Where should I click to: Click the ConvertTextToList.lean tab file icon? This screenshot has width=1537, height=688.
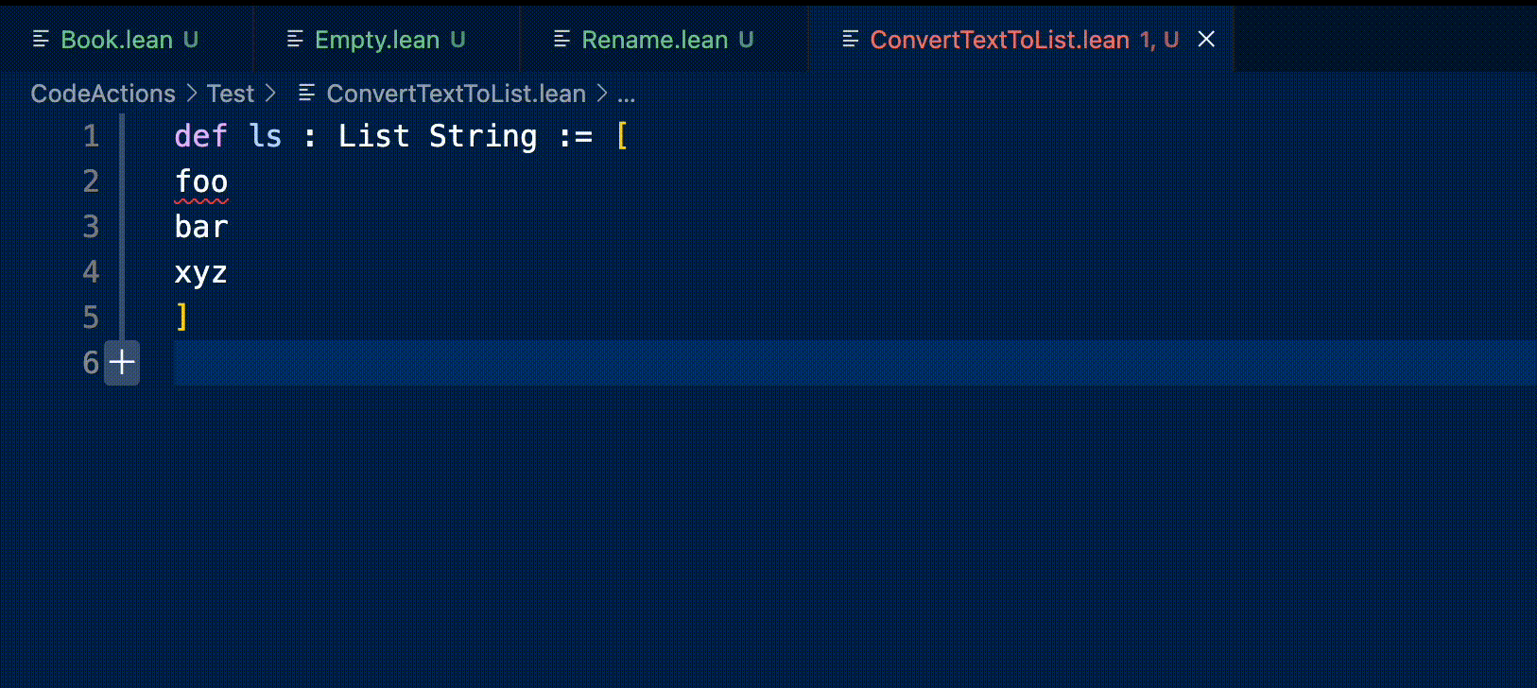pyautogui.click(x=851, y=40)
